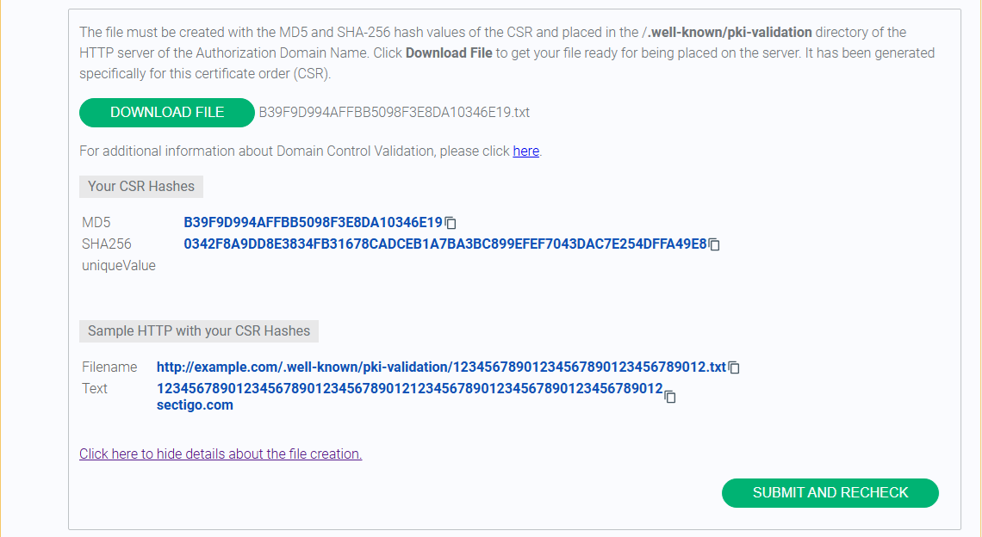Click the sample Text number string
Viewport: 982px width, 537px height.
409,388
